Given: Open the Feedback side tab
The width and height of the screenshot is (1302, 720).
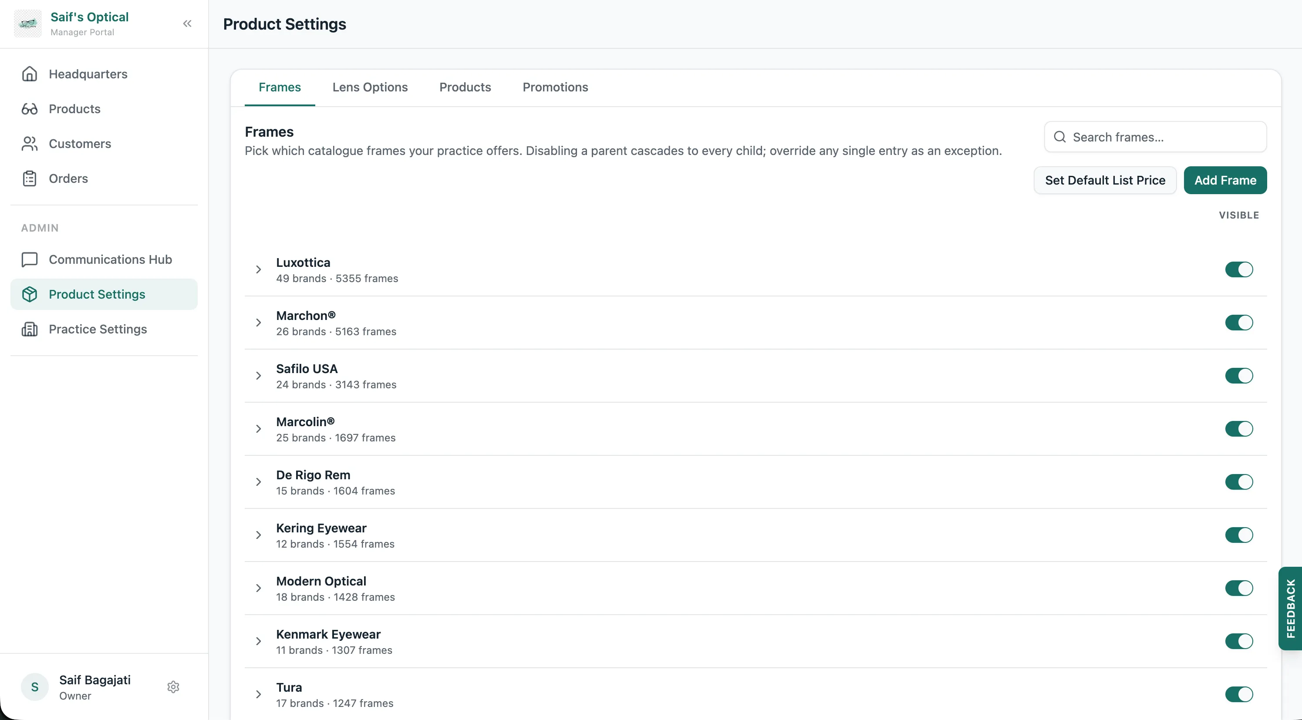Looking at the screenshot, I should coord(1290,608).
